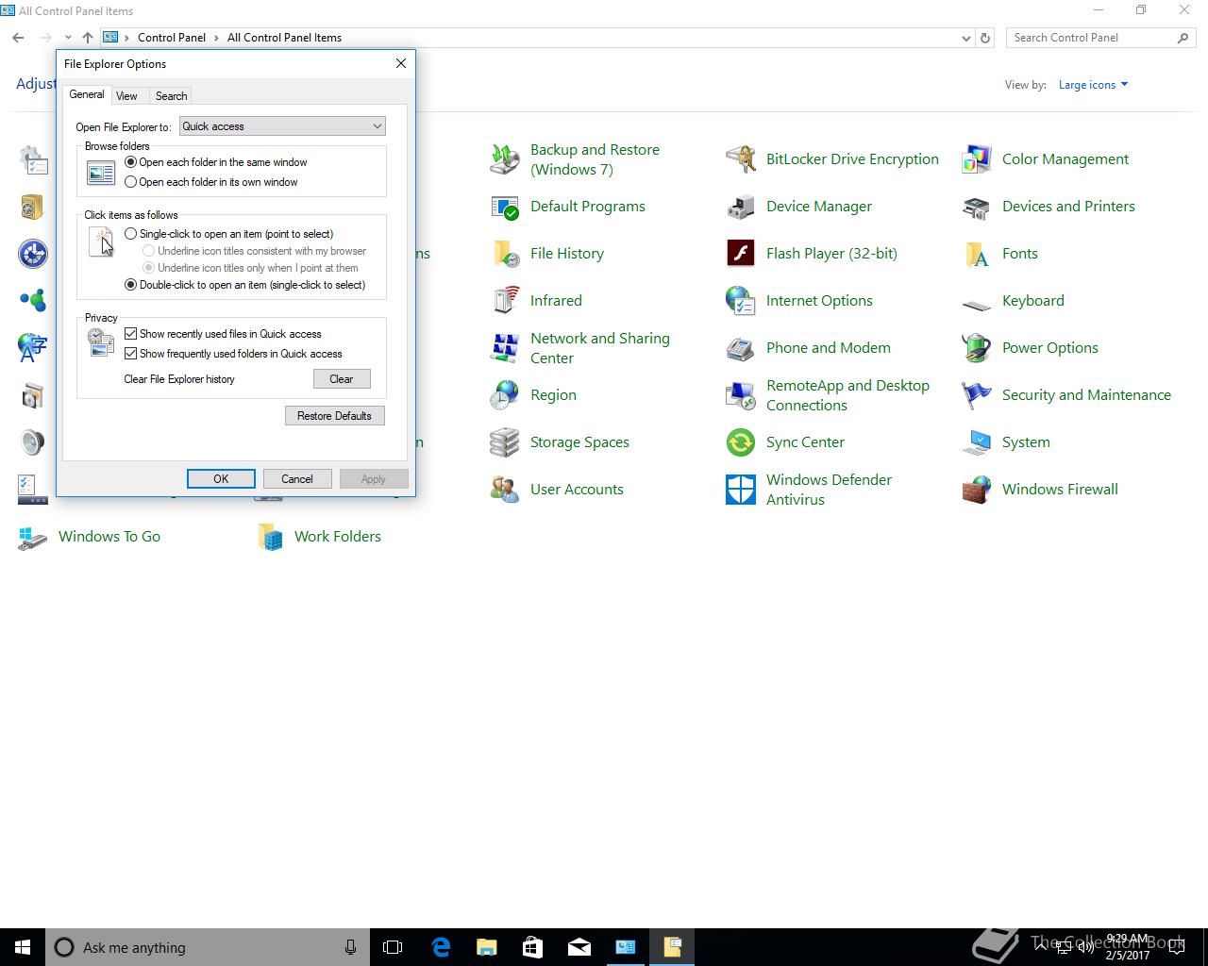Image resolution: width=1208 pixels, height=966 pixels.
Task: Close the File Explorer Options dialog
Action: tap(401, 63)
